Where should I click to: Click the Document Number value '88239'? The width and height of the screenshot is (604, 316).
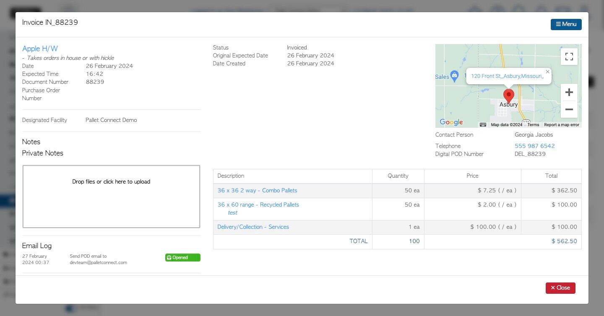pos(95,82)
